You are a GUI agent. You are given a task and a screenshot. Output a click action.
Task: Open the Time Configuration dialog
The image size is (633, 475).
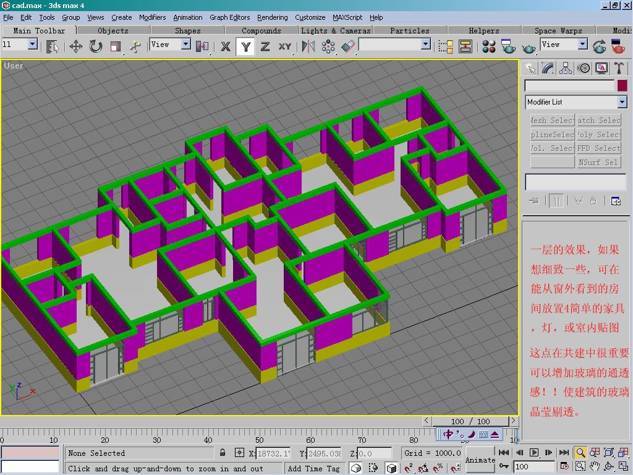pyautogui.click(x=564, y=466)
